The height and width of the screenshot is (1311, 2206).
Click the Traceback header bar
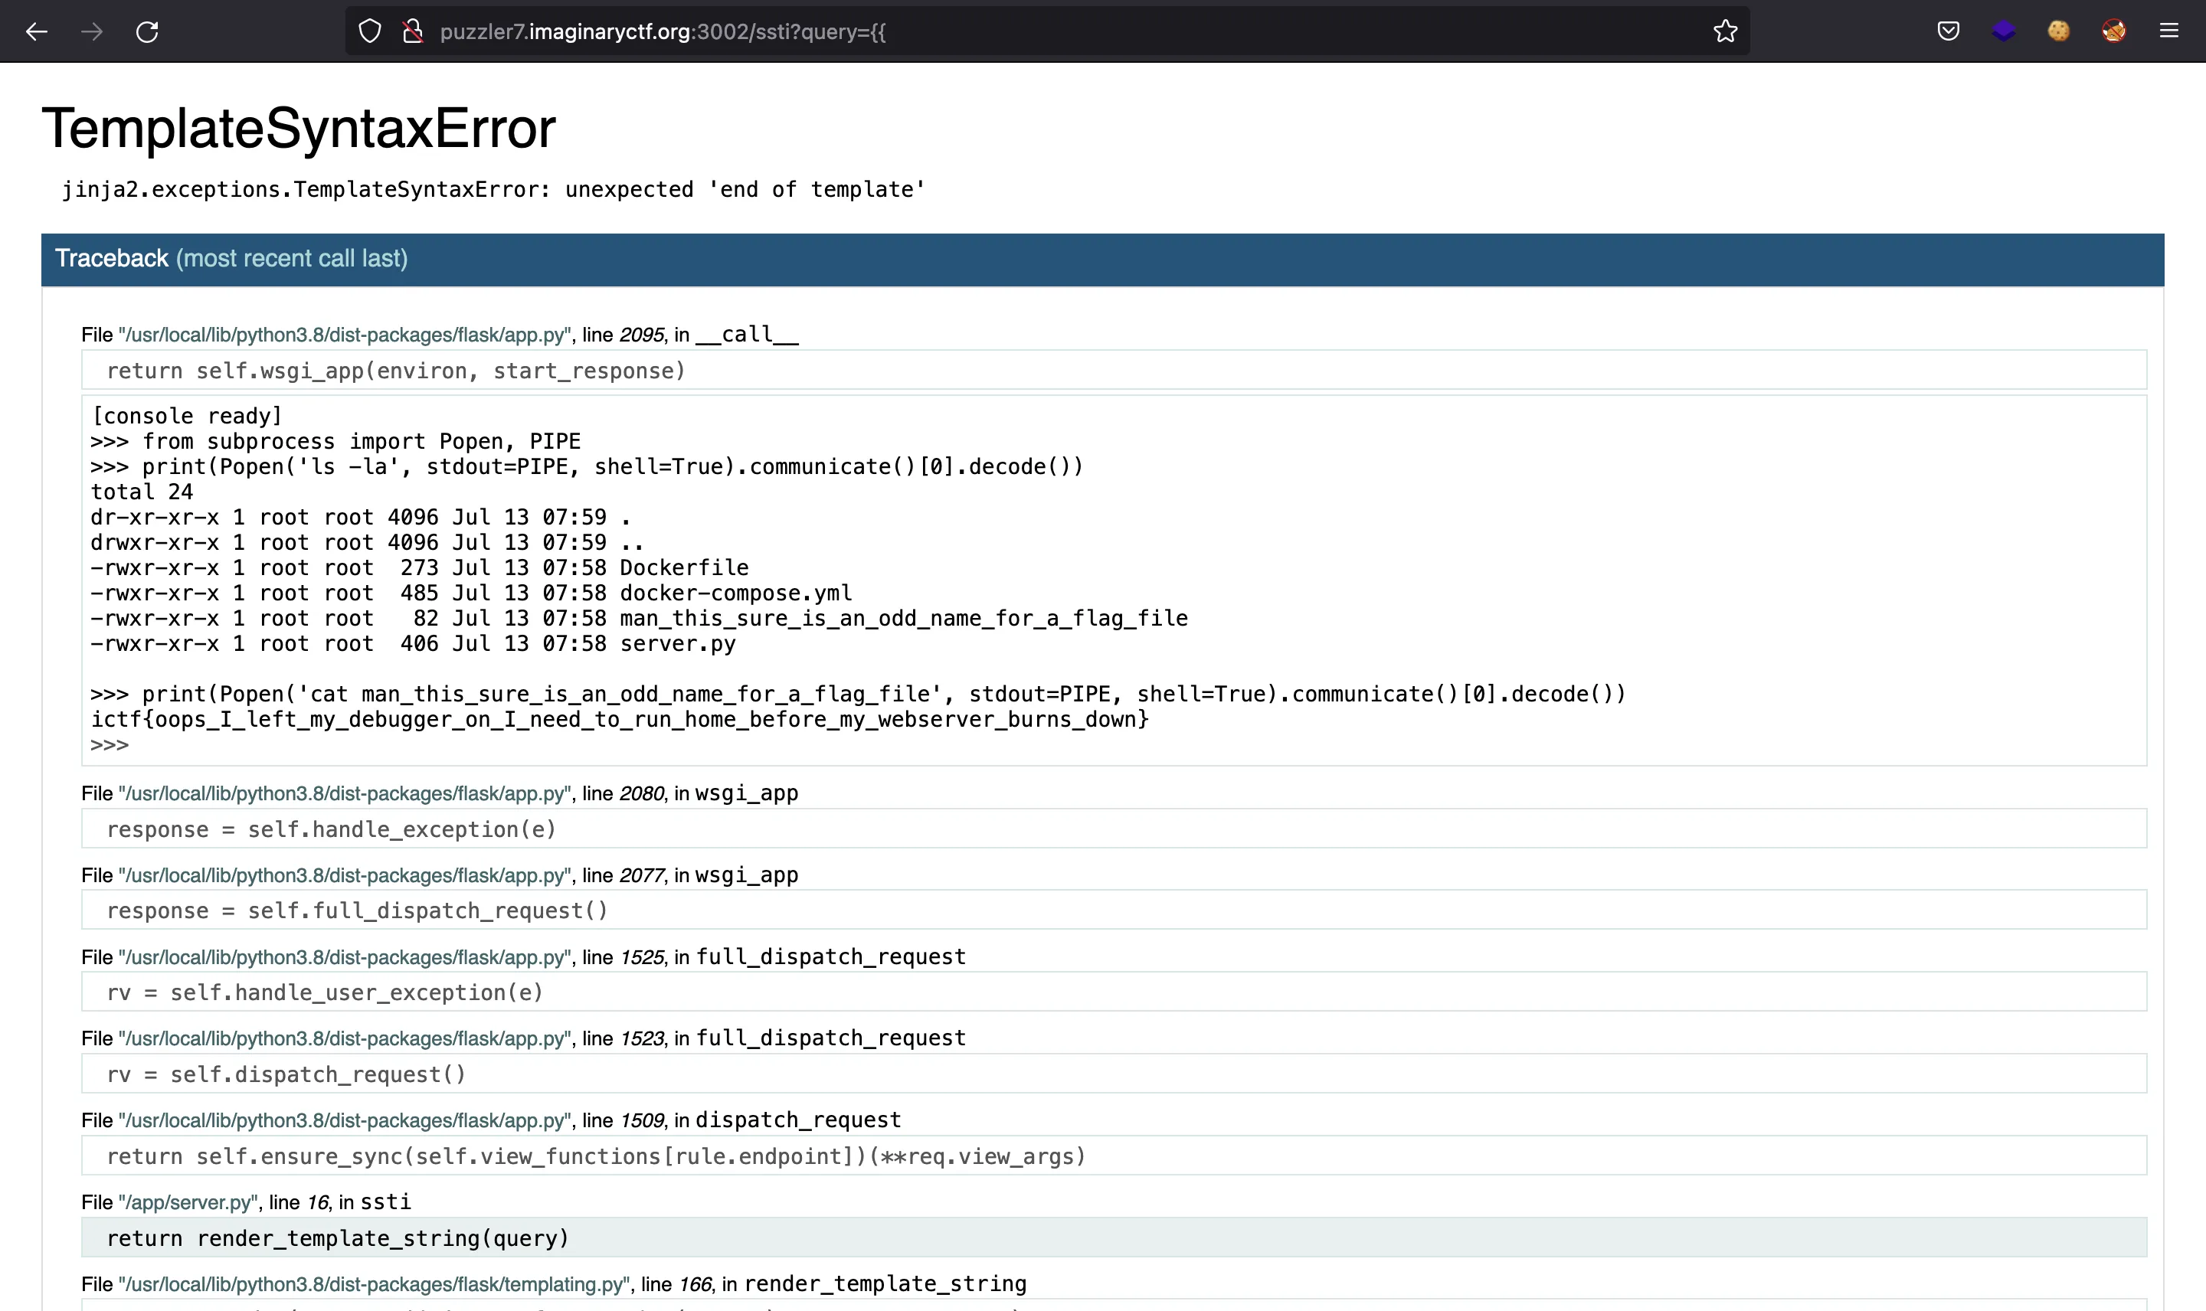pos(1102,259)
